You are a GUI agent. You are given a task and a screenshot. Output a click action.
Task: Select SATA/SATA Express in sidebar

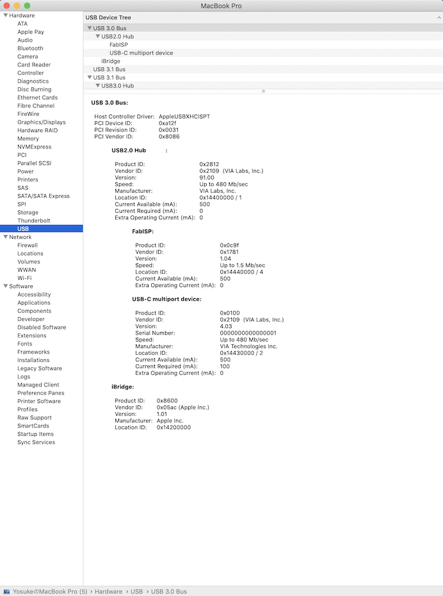click(44, 195)
